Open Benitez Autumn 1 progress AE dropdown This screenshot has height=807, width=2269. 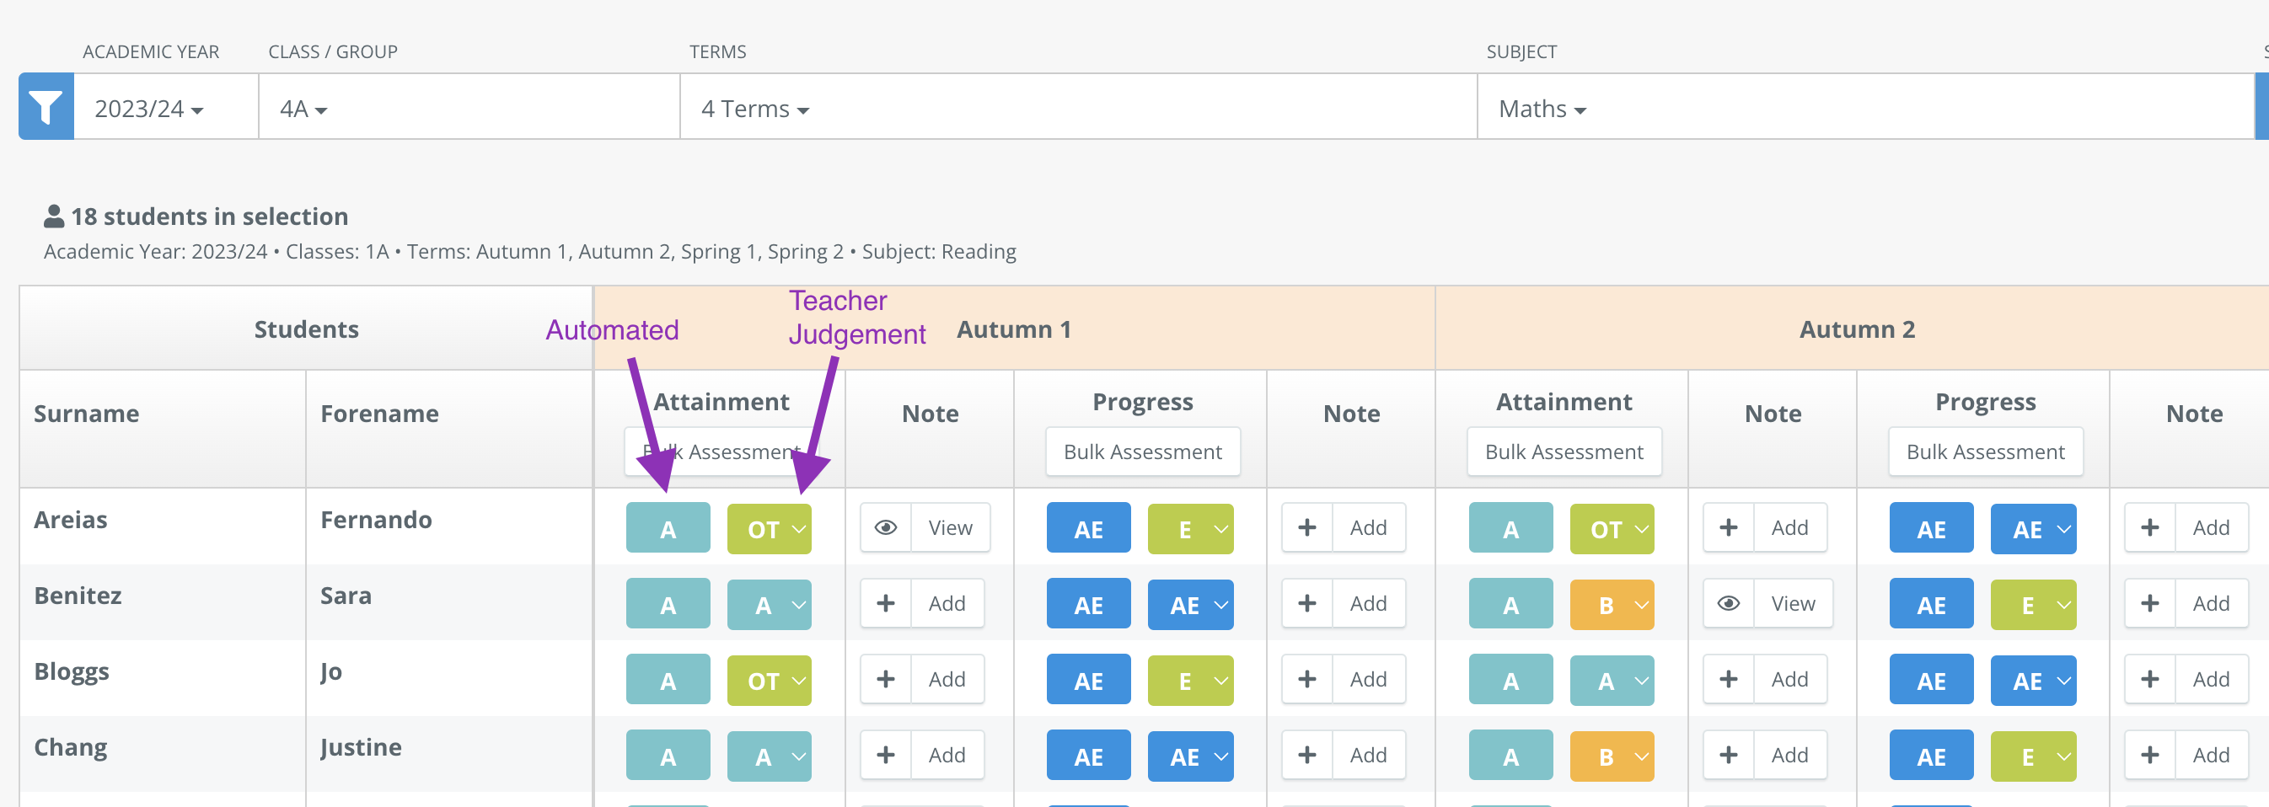pos(1190,604)
